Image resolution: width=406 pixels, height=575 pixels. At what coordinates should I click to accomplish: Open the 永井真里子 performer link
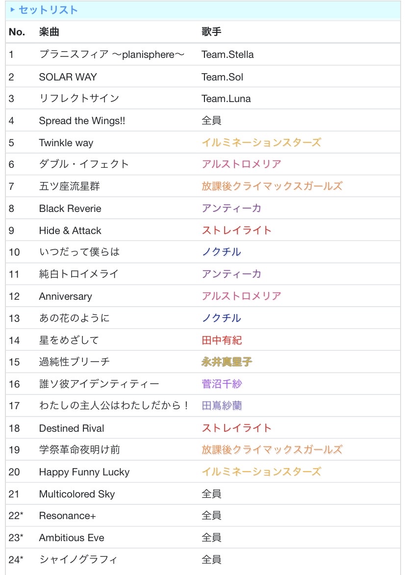click(227, 362)
